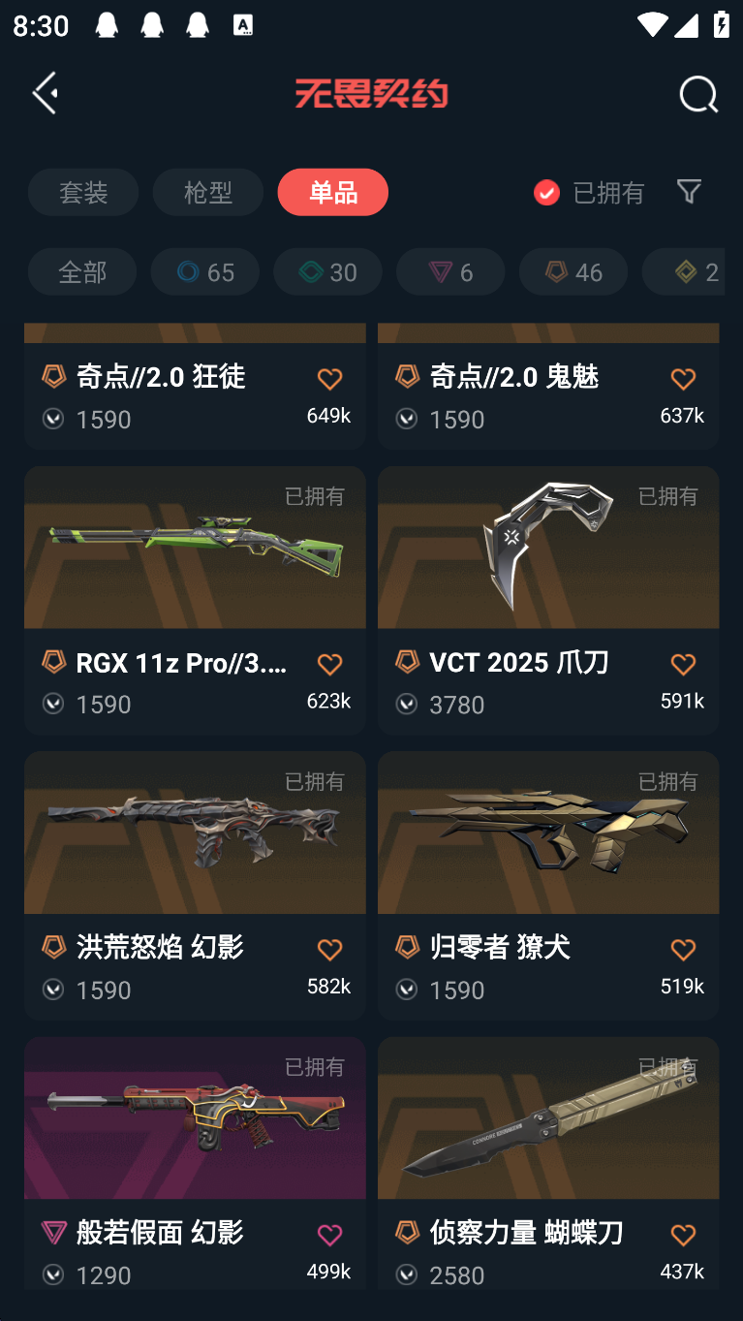Select the 单品 tab
This screenshot has height=1321, width=743.
[x=333, y=192]
